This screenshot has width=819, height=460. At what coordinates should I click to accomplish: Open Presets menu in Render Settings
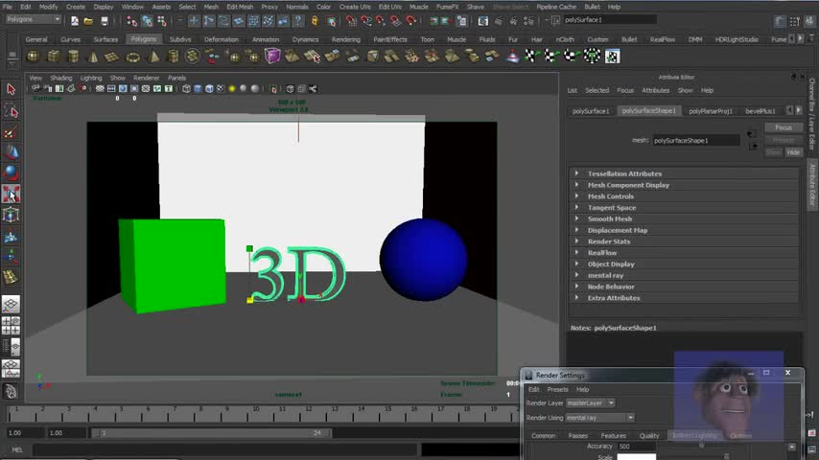coord(557,389)
